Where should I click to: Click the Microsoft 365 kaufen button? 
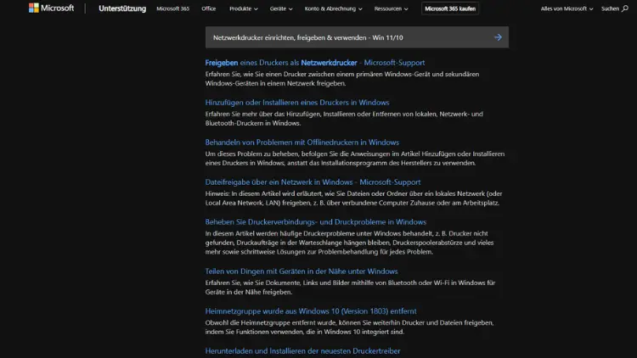tap(450, 8)
